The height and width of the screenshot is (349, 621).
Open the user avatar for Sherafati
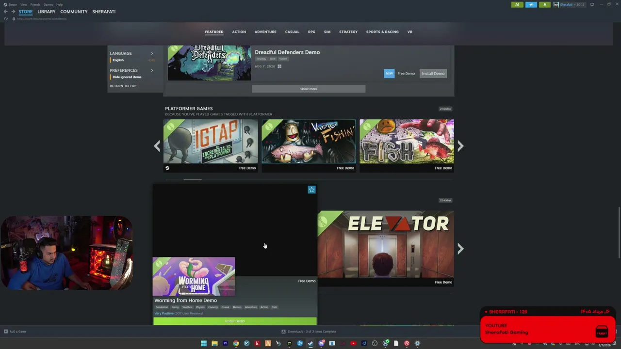pyautogui.click(x=556, y=4)
